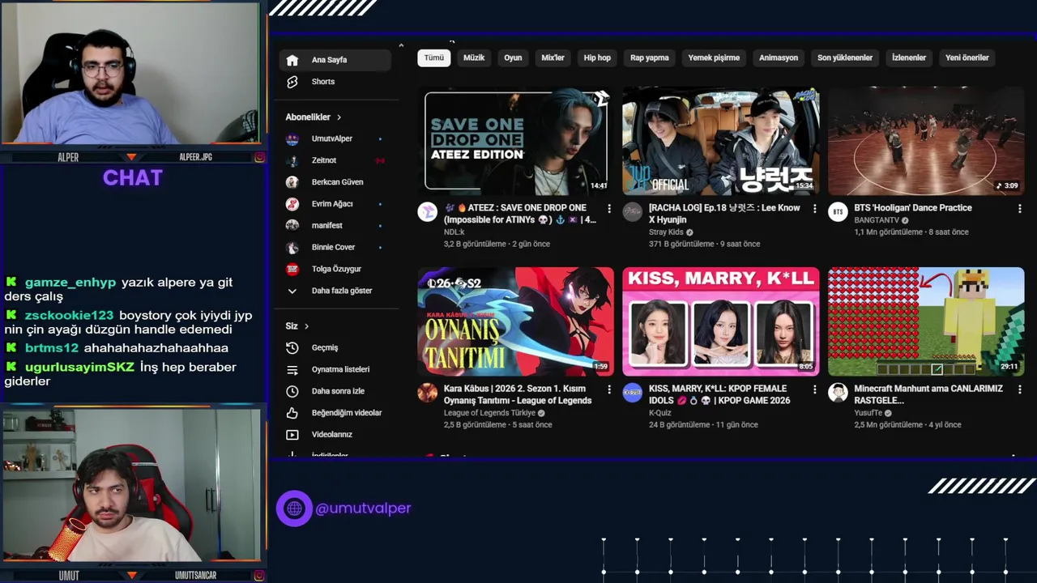Open more options for KISS MARRY KILL video
Viewport: 1037px width, 583px height.
[x=814, y=389]
